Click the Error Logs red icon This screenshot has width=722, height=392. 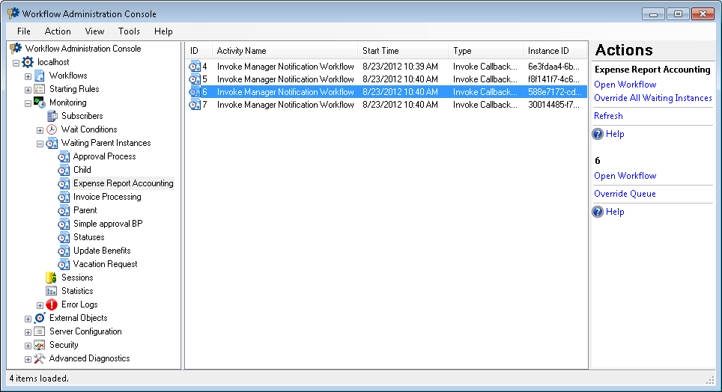52,304
